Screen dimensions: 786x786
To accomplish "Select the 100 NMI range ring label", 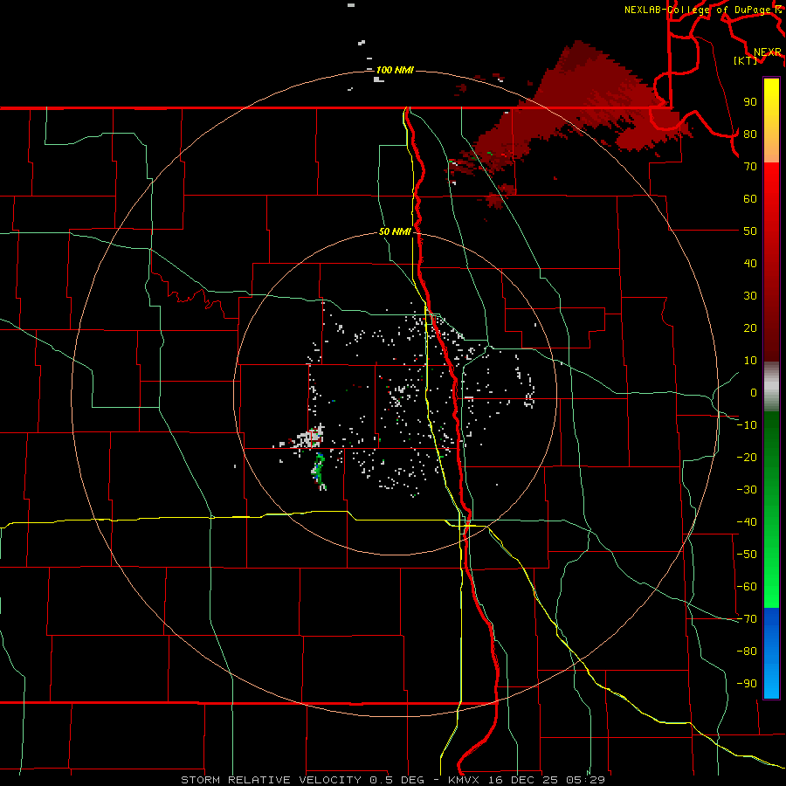I will tap(395, 70).
